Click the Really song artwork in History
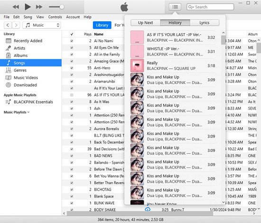The width and height of the screenshot is (261, 223). click(x=137, y=65)
